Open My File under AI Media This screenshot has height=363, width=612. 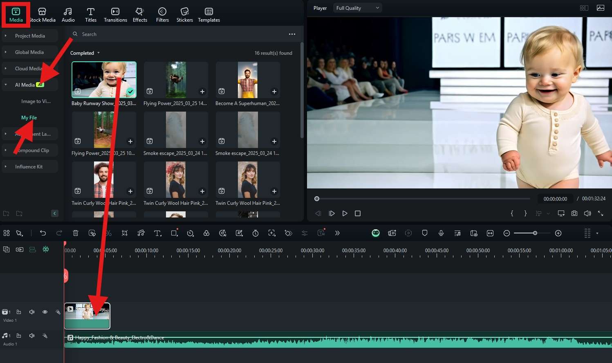29,118
